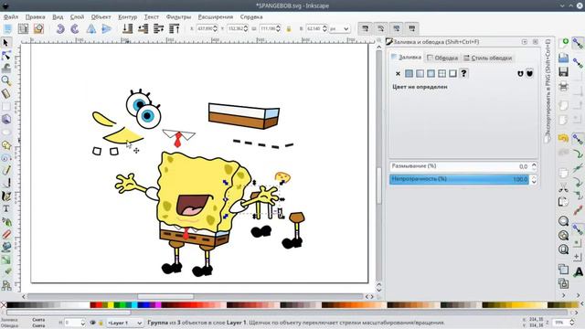Image resolution: width=585 pixels, height=329 pixels.
Task: Click Print icon in right toolbar
Action: [x=563, y=86]
